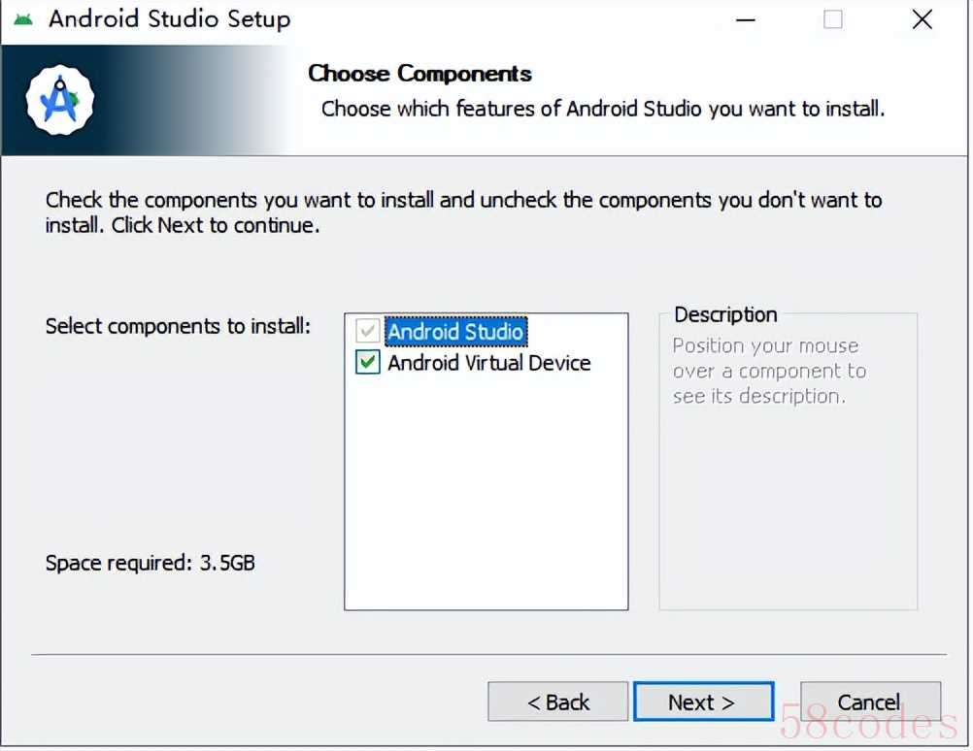The height and width of the screenshot is (751, 973).
Task: Click the Select components to install label
Action: tap(178, 326)
